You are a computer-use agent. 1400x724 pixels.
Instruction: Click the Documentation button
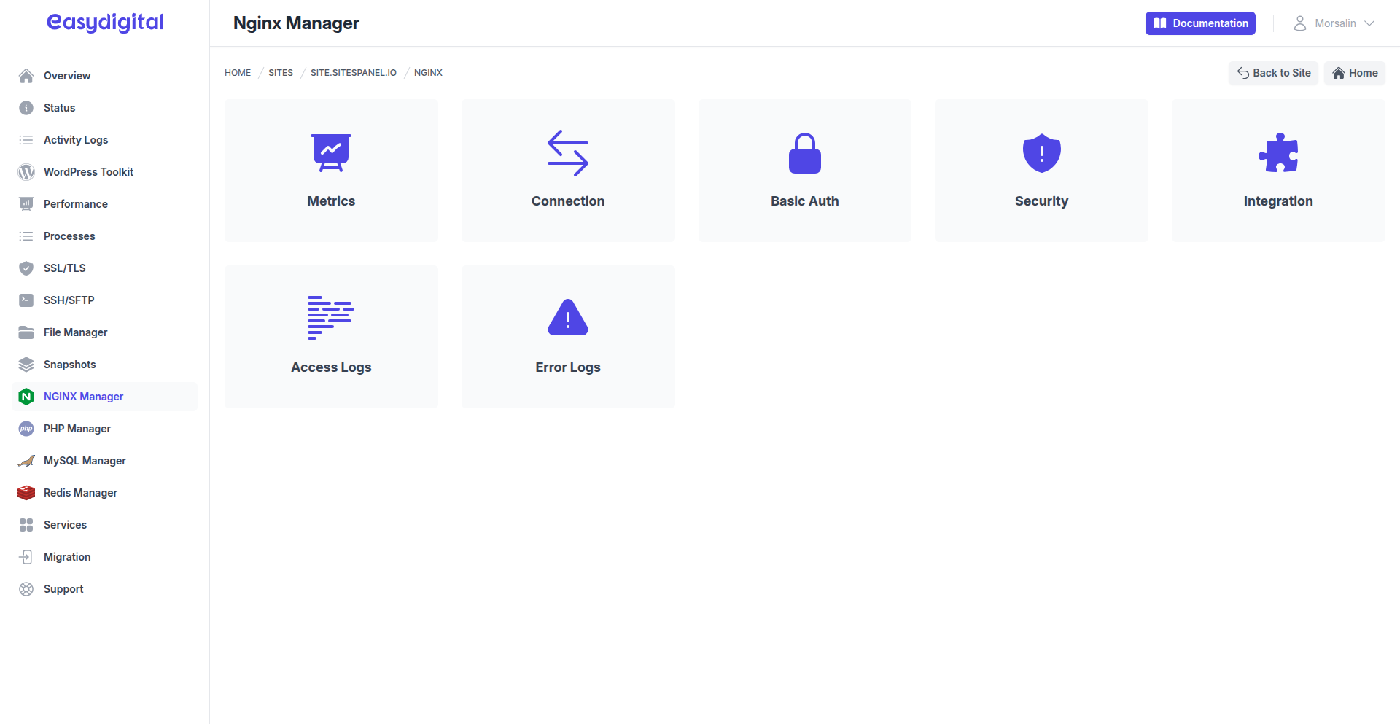1199,23
